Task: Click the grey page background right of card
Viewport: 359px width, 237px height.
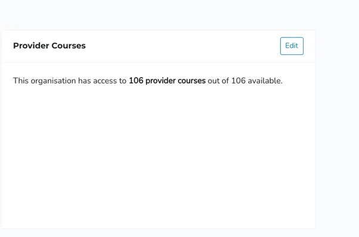Action: [337, 128]
